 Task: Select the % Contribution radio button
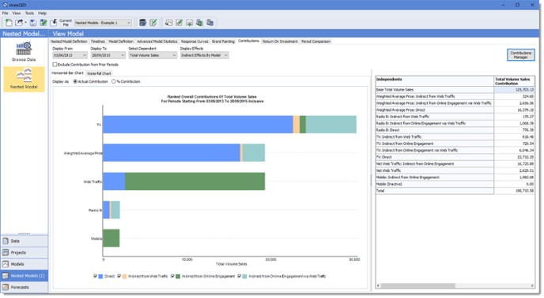pyautogui.click(x=113, y=82)
